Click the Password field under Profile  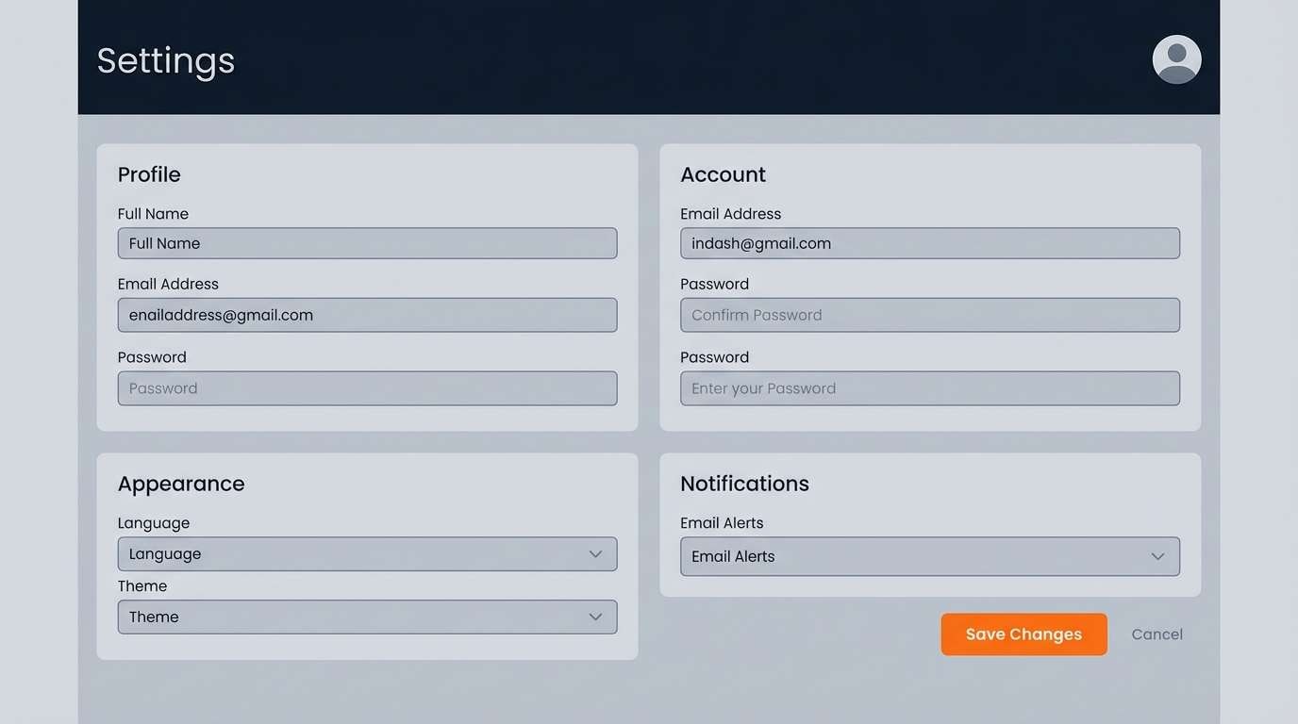pyautogui.click(x=367, y=387)
